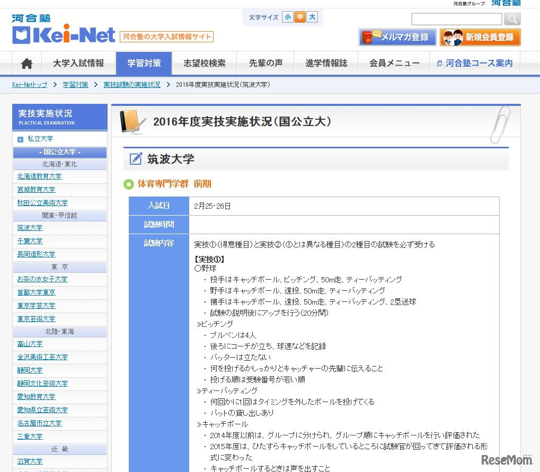
Task: Click inside the site search field
Action: click(456, 19)
